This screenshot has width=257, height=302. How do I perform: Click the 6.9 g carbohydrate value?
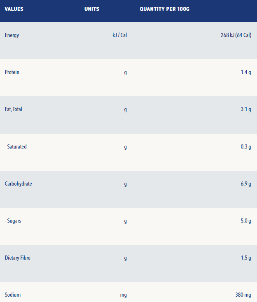click(x=246, y=184)
